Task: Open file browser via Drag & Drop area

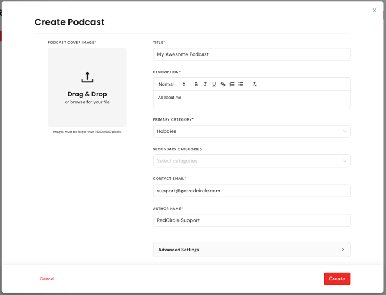Action: click(x=87, y=87)
